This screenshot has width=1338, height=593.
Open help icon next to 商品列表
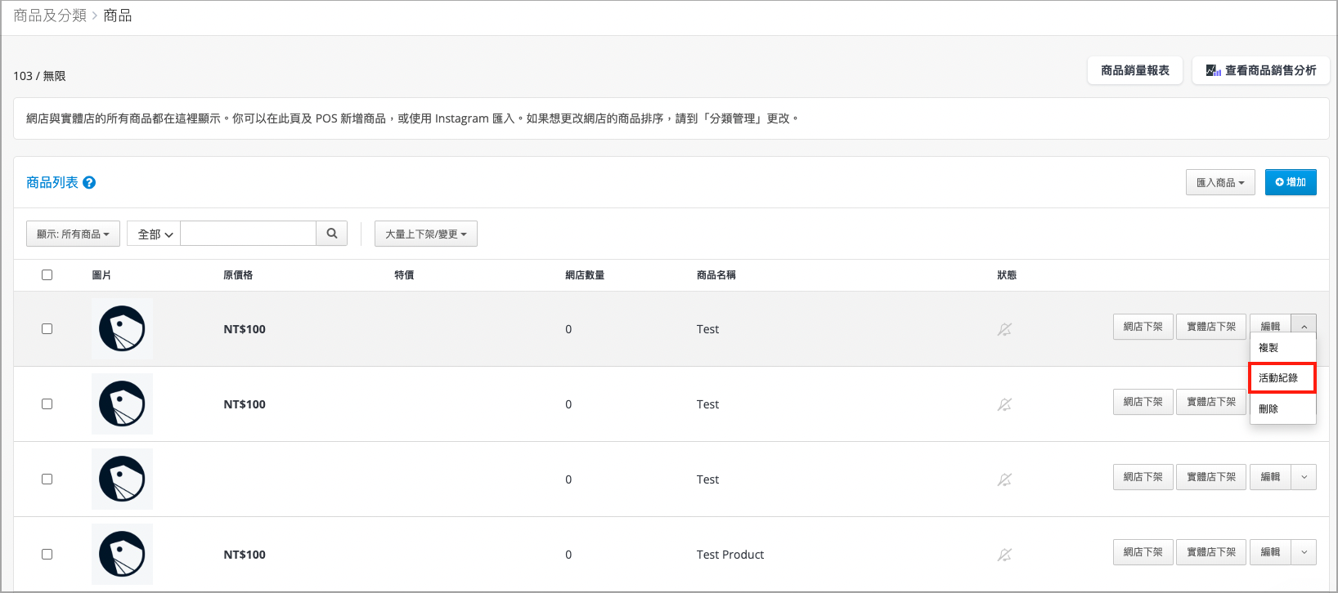(x=89, y=183)
